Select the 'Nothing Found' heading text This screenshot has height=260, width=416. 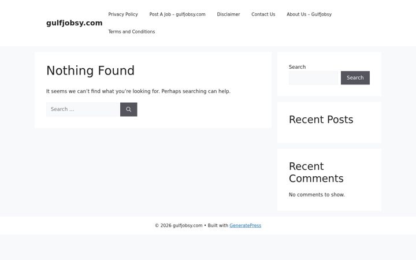coord(91,70)
